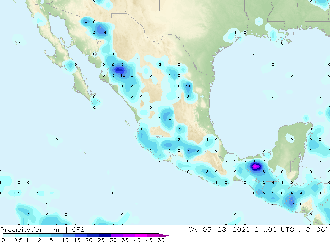
Task: Click the map value '10' near the northwest border
Action: point(85,22)
